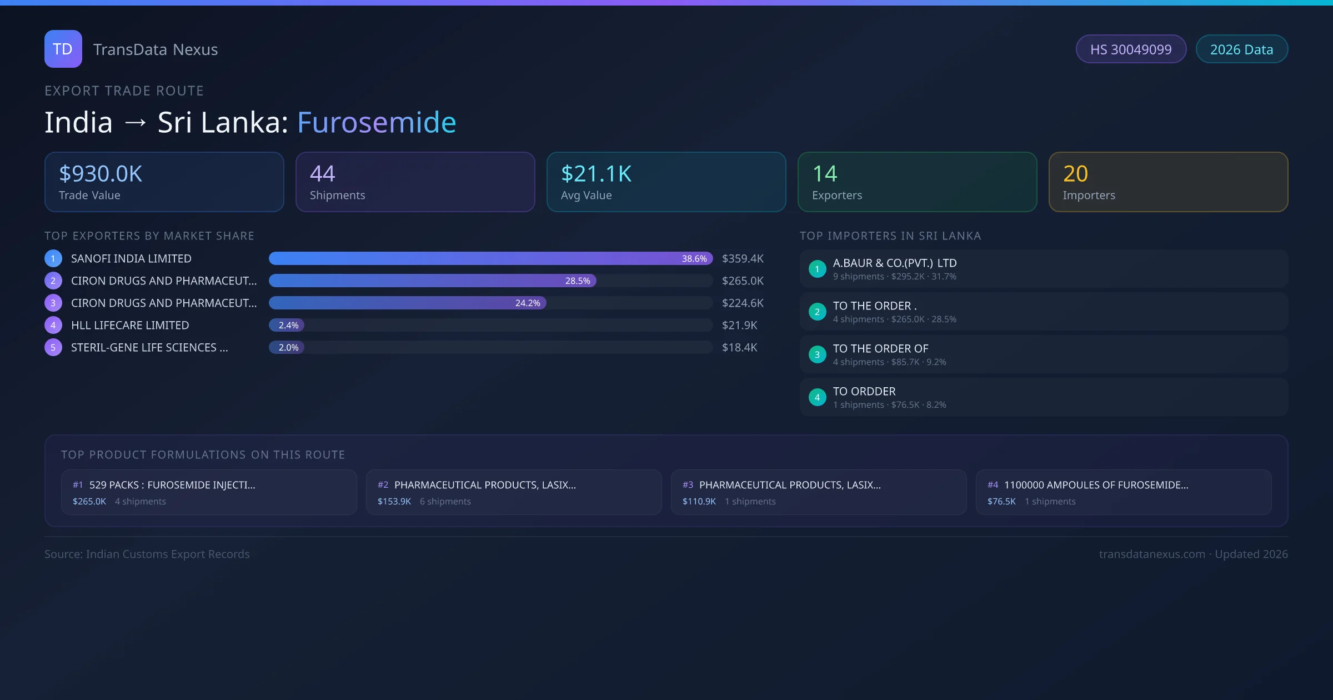Click the 2026 Data pill badge
The width and height of the screenshot is (1333, 700).
click(x=1241, y=49)
